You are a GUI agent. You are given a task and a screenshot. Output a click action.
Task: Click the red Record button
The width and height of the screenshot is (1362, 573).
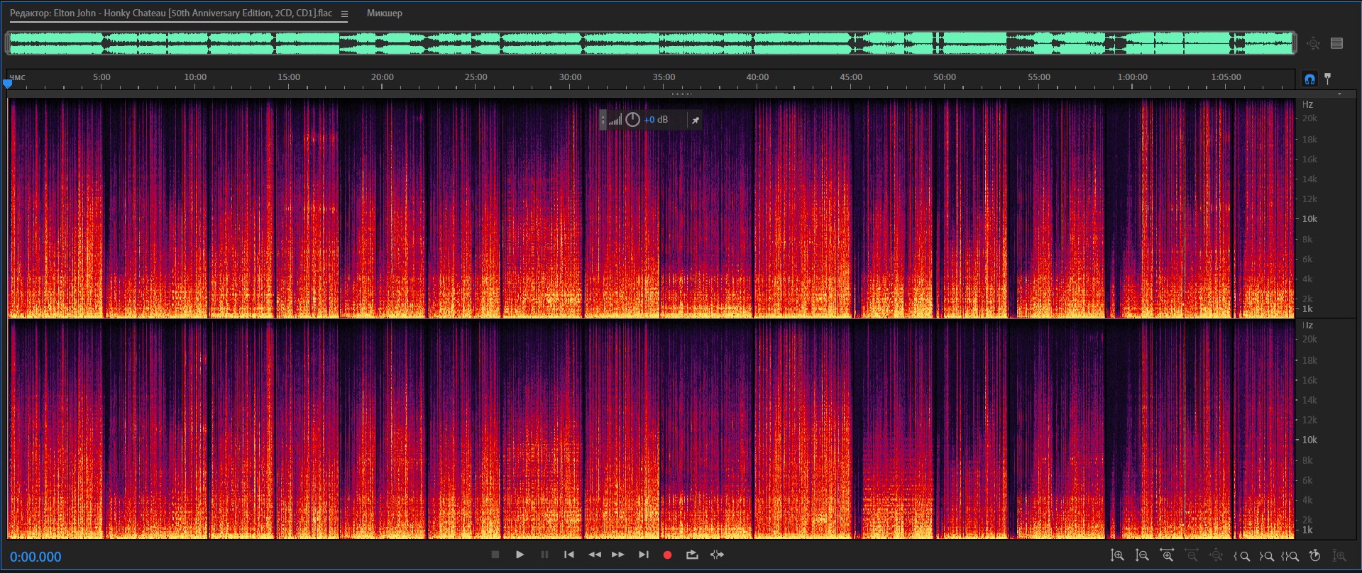[x=667, y=555]
